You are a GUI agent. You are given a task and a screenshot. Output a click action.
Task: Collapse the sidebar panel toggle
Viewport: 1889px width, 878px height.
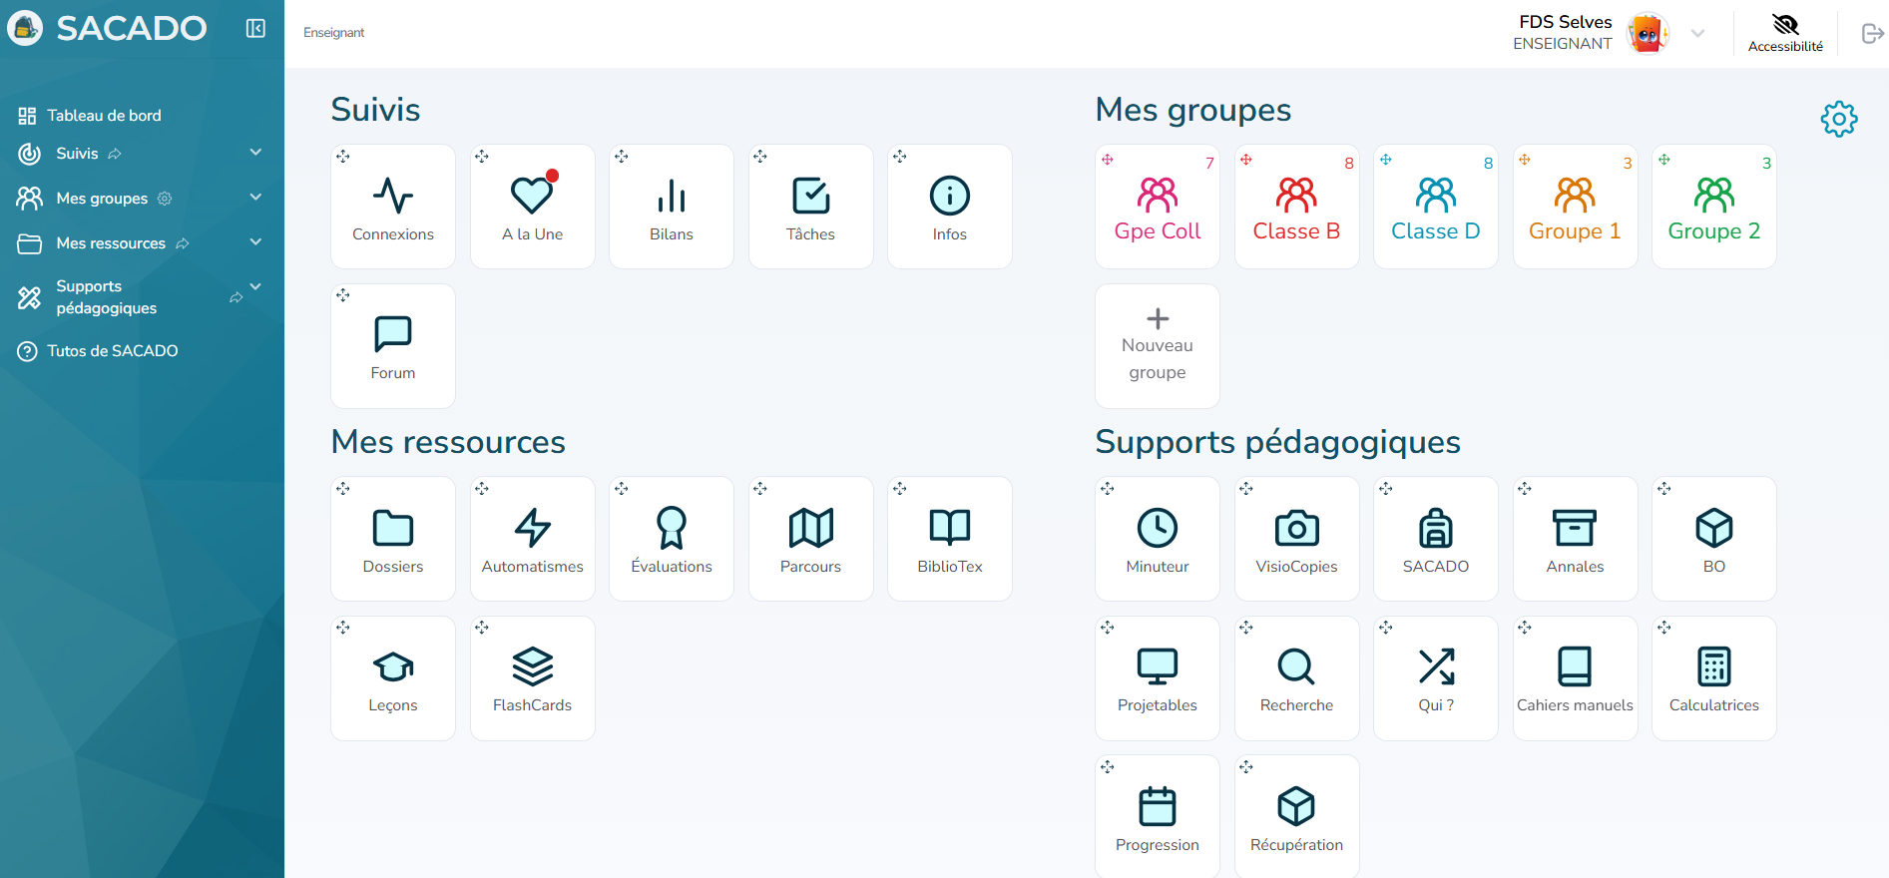pyautogui.click(x=255, y=28)
